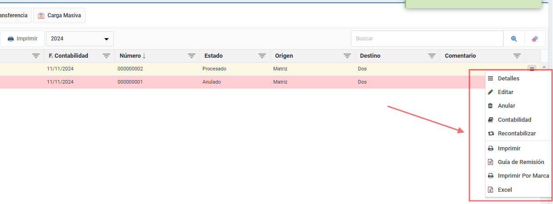Select Guía de Remisión menu option

(x=521, y=162)
